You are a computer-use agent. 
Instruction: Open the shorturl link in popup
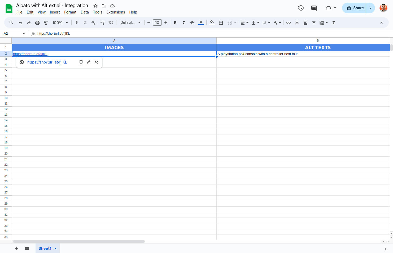[x=47, y=62]
